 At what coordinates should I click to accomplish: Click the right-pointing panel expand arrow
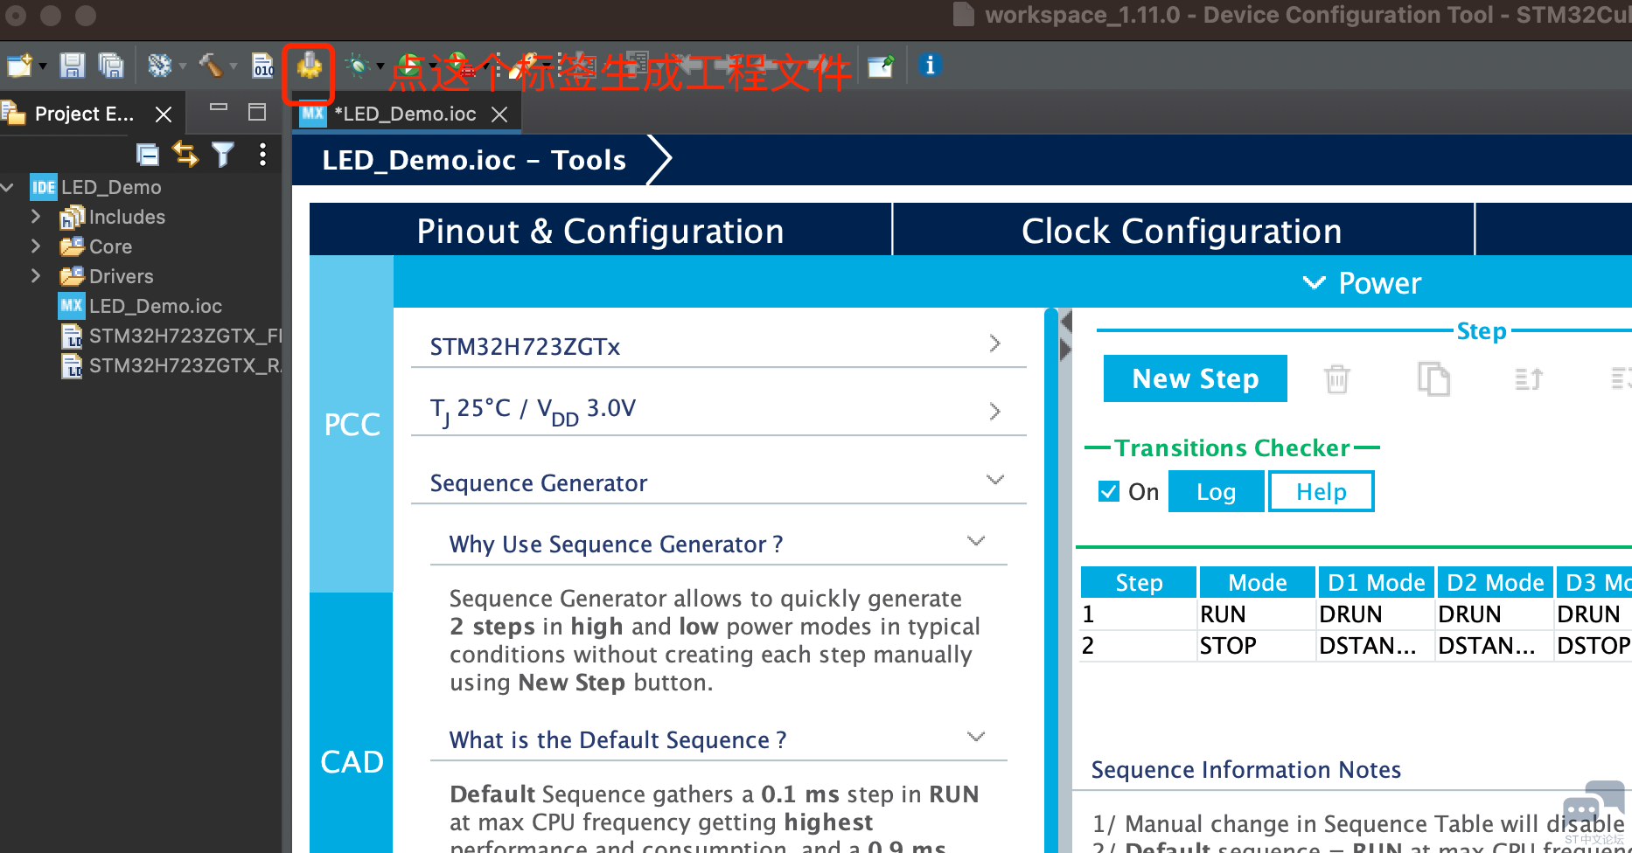coord(1065,350)
